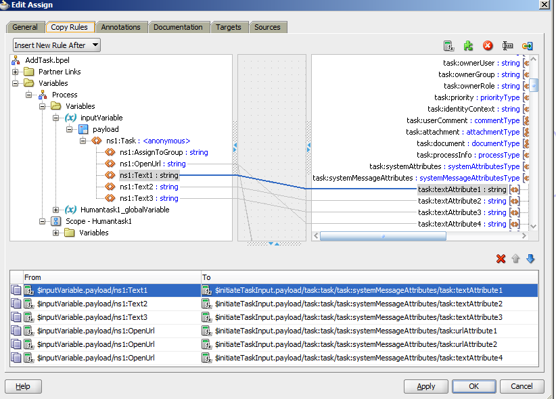The image size is (556, 399).
Task: Click the From column header
Action: tap(112, 277)
